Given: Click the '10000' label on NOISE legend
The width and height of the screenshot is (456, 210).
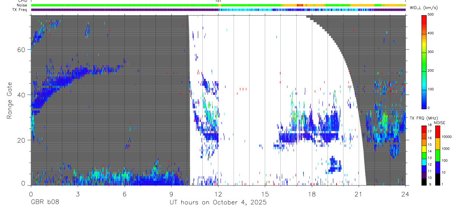Looking at the screenshot, I should [x=447, y=137].
